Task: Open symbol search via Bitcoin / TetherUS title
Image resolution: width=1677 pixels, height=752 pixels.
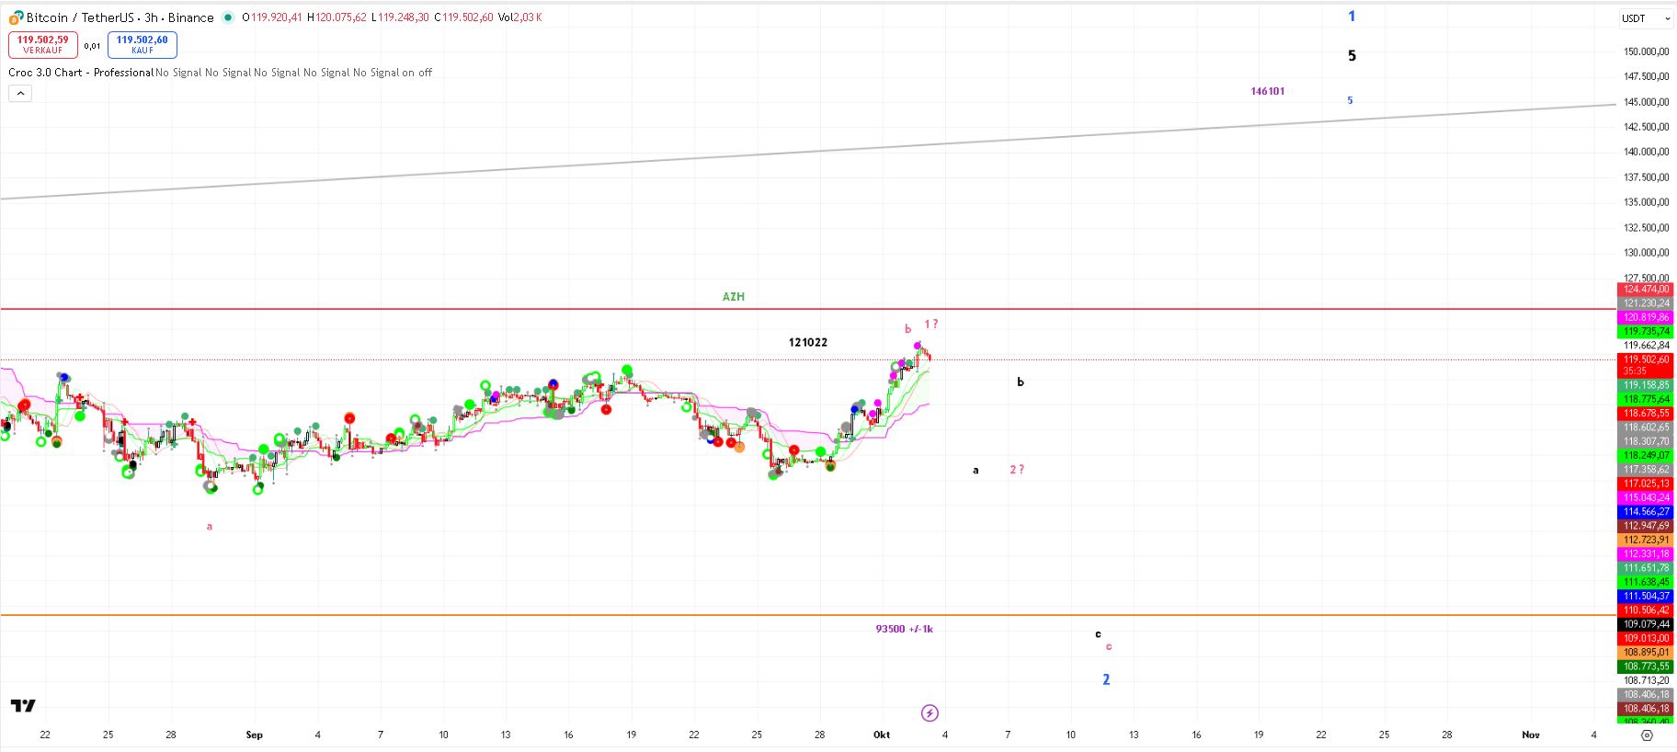Action: (x=120, y=17)
